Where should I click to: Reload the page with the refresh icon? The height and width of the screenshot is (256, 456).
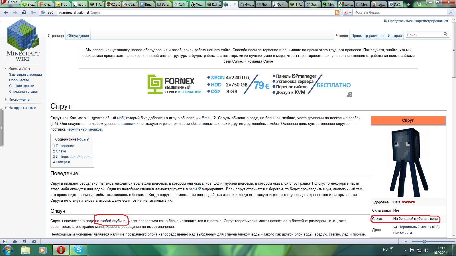[x=24, y=12]
